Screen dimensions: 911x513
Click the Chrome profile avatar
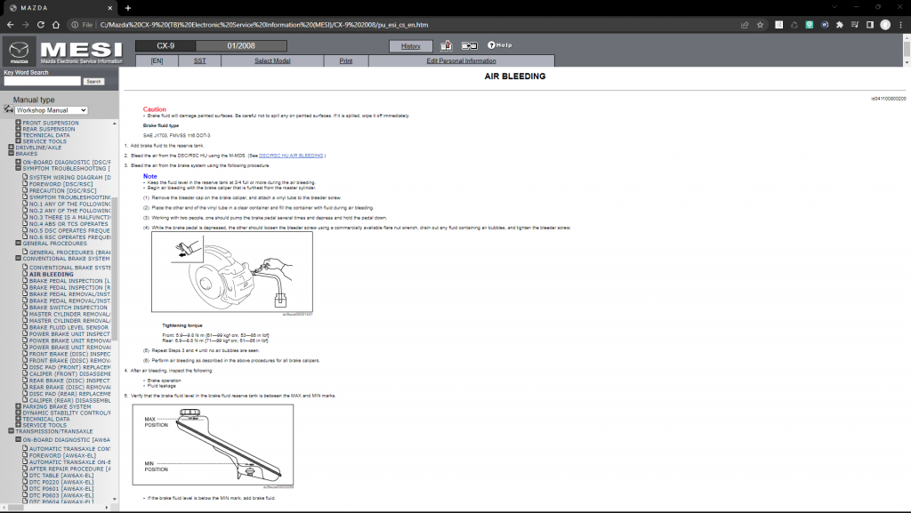pyautogui.click(x=884, y=24)
